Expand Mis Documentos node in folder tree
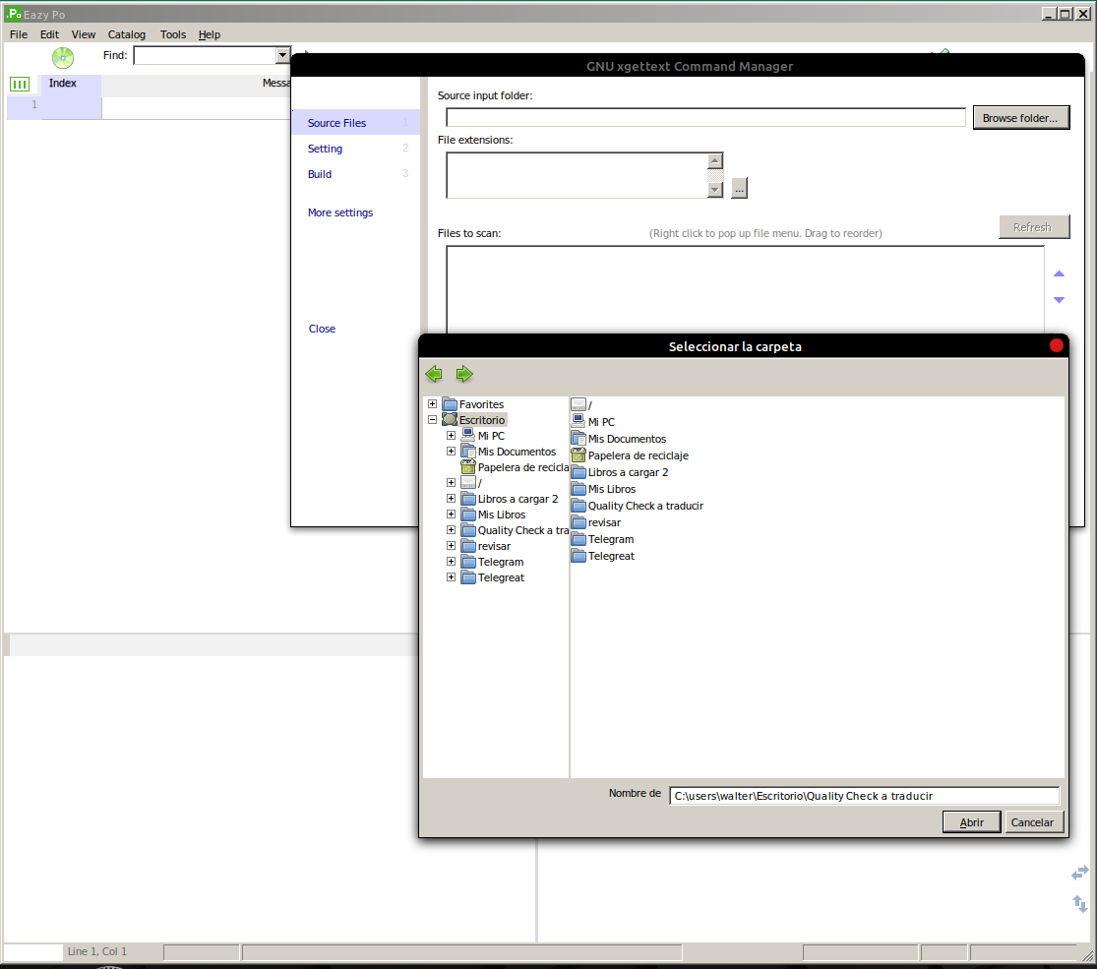The height and width of the screenshot is (969, 1097). pos(452,452)
